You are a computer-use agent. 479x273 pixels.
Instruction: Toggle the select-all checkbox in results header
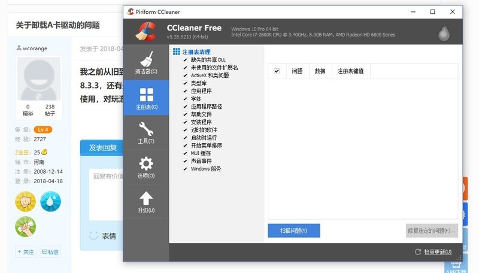[x=277, y=71]
